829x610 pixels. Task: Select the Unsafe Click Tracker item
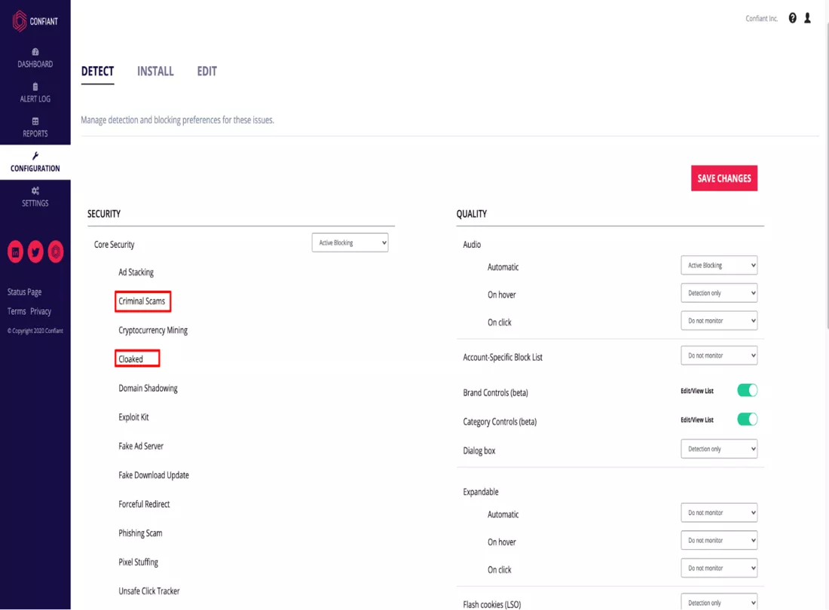(149, 591)
